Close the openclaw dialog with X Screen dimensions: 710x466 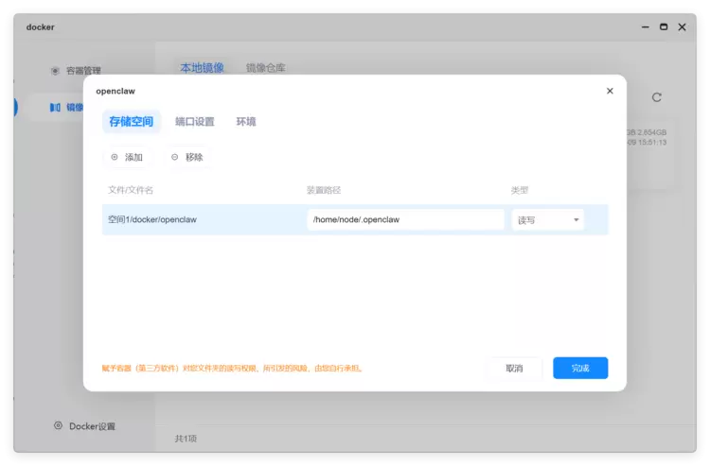coord(610,91)
